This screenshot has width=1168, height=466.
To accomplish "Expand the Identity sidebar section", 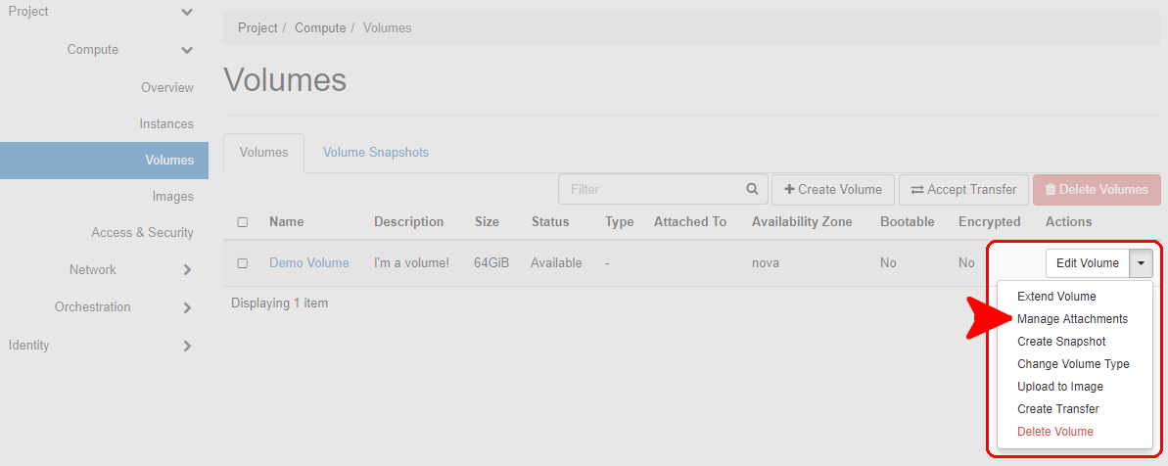I will click(x=187, y=346).
